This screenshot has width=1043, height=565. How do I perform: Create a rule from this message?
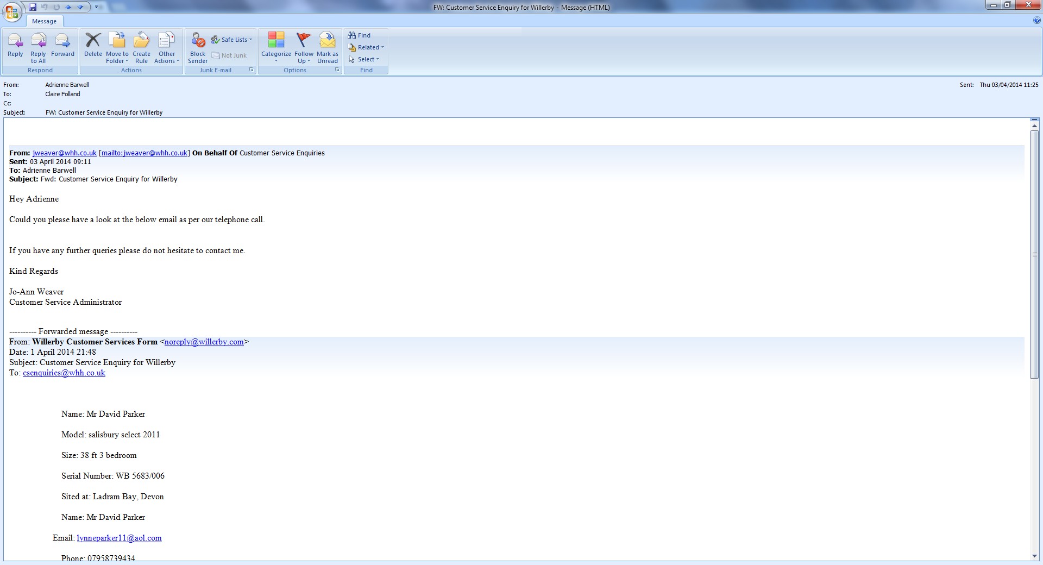(x=141, y=47)
